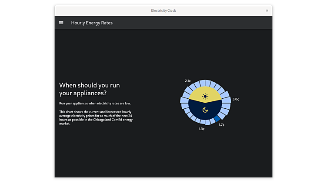Screen dimensions: 327x184
Task: Select the dark blue highlighted hour bar
Action: point(217,118)
